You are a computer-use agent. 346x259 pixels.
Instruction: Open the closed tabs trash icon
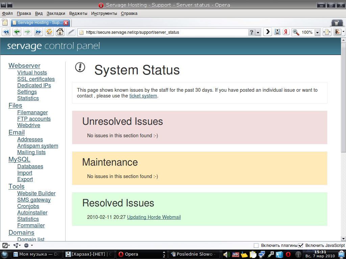(x=337, y=23)
